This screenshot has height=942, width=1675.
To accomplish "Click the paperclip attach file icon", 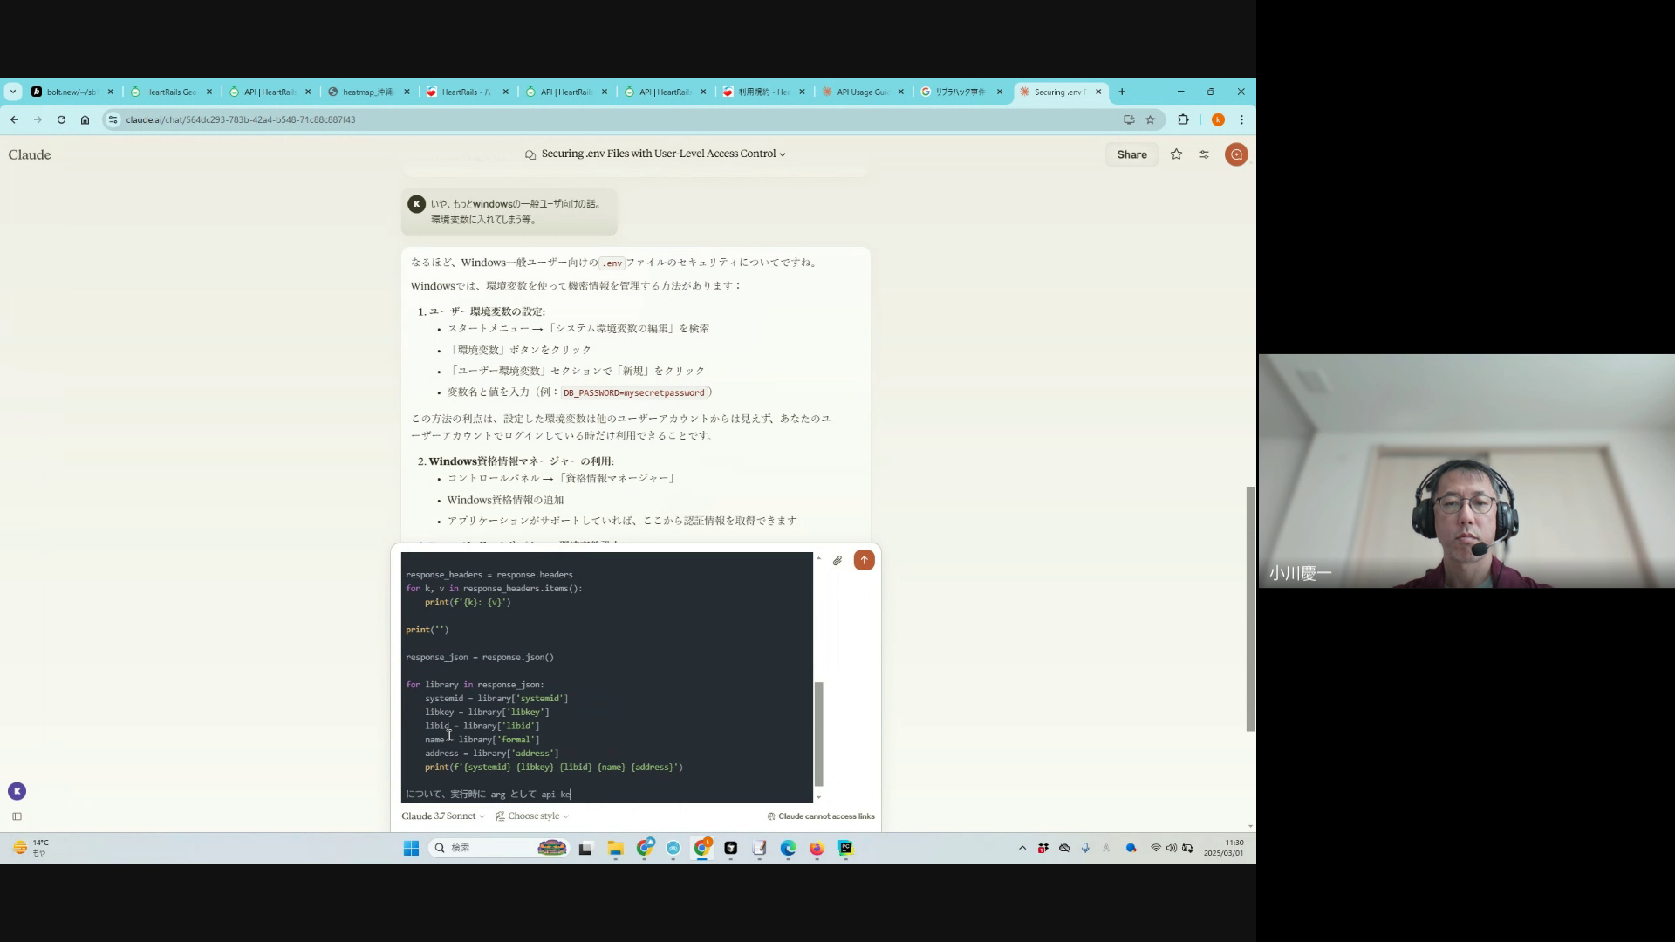I will pyautogui.click(x=837, y=561).
